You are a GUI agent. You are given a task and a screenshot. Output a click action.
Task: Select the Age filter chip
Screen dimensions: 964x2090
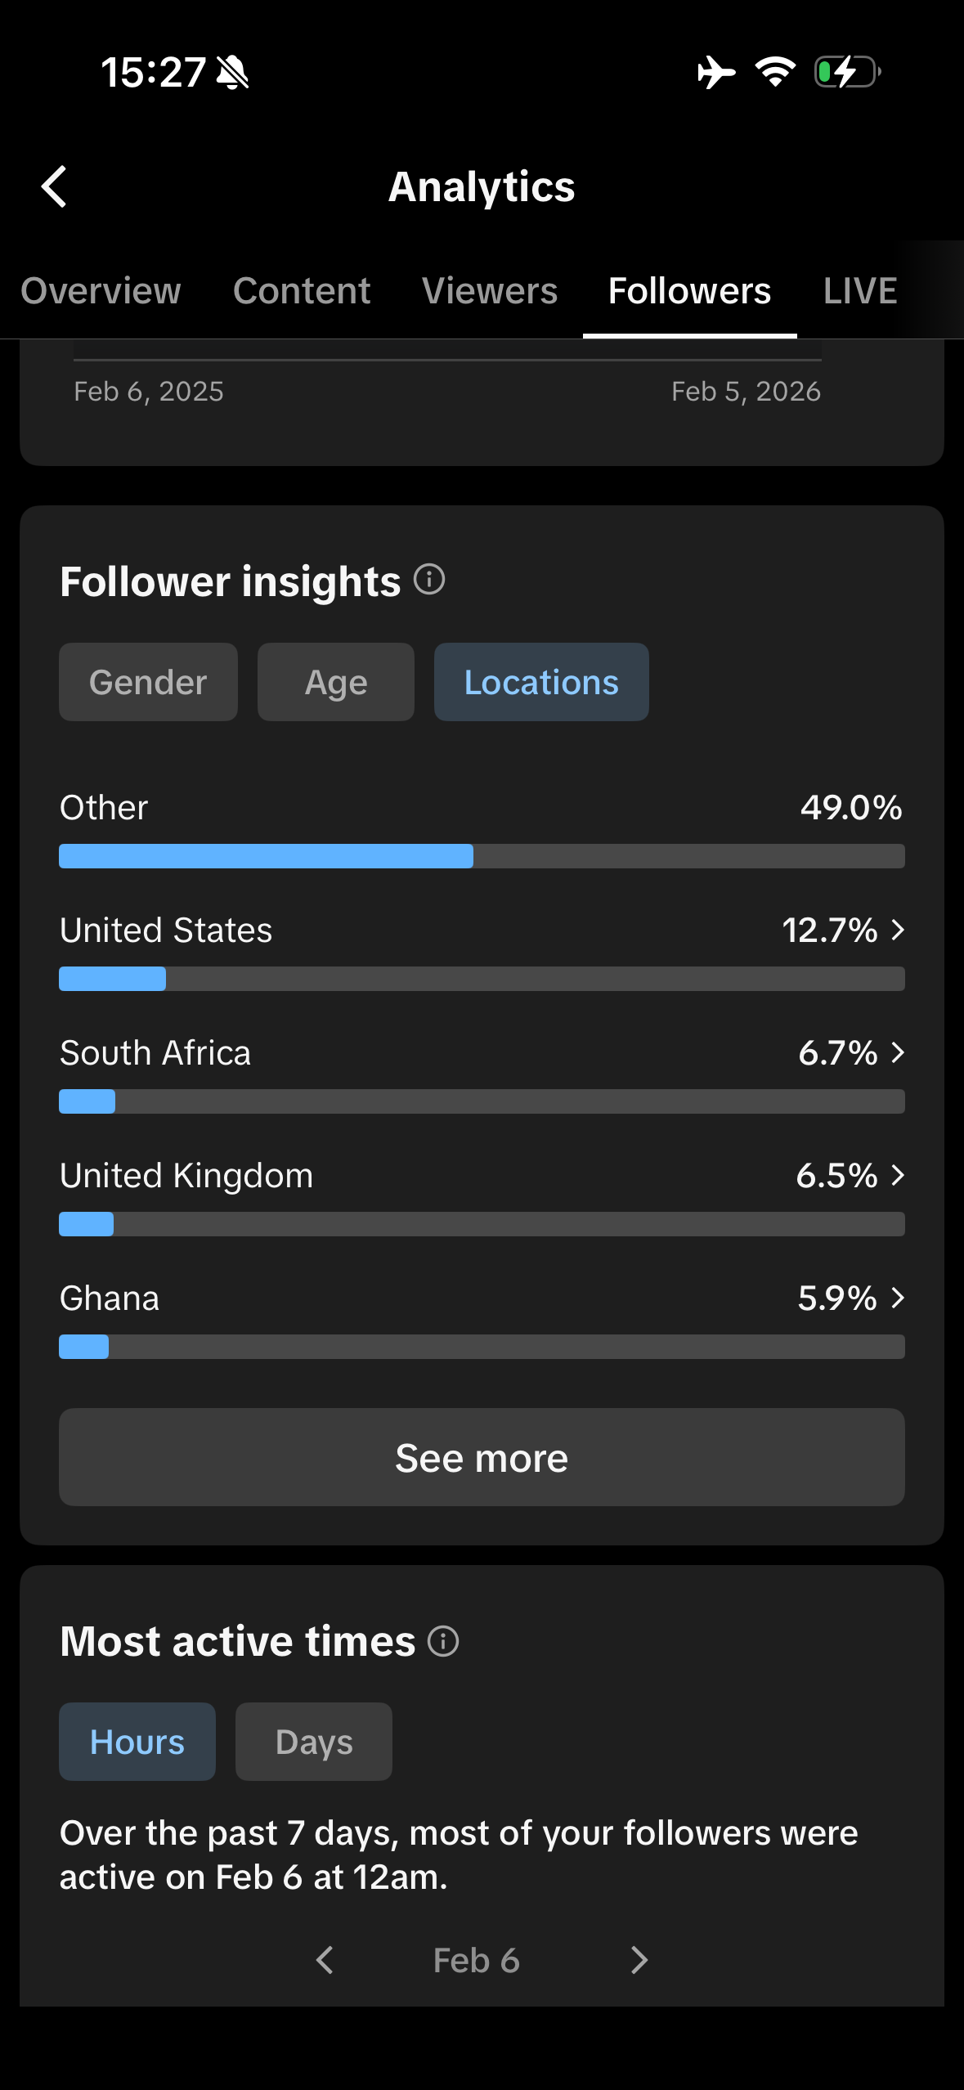point(335,682)
